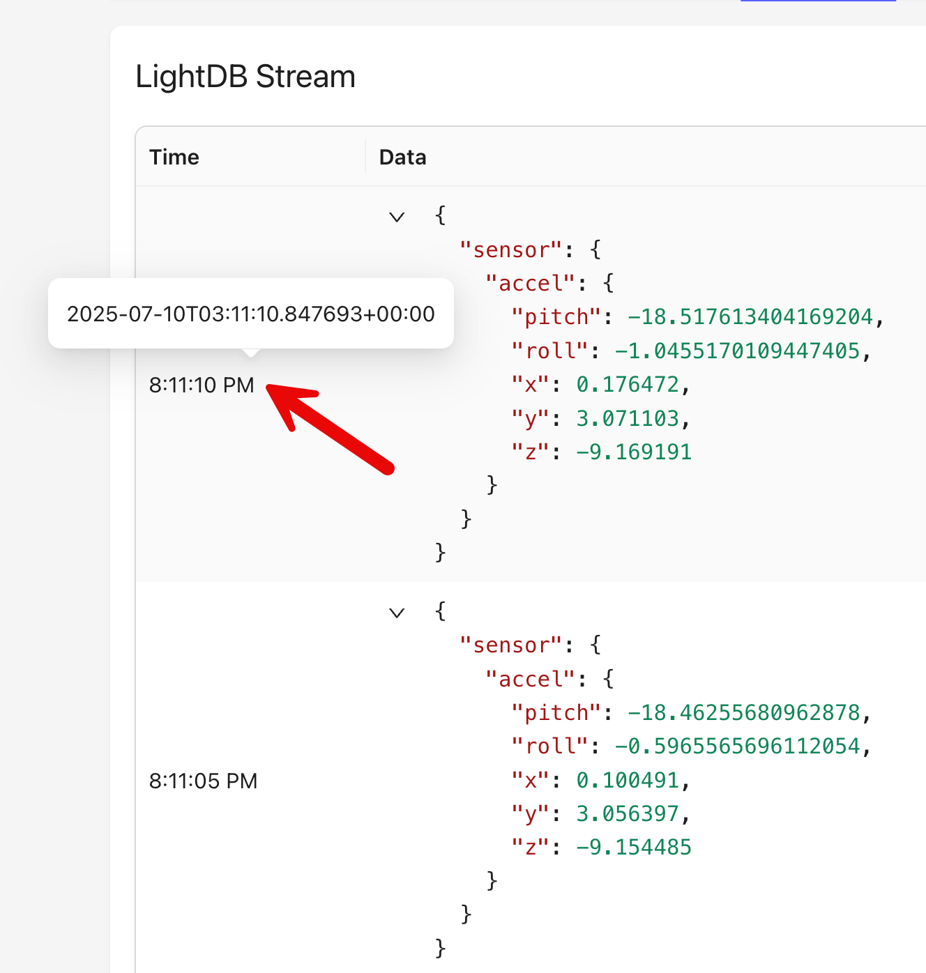Collapse the 8:11:10 PM JSON record
The height and width of the screenshot is (973, 926).
[397, 217]
